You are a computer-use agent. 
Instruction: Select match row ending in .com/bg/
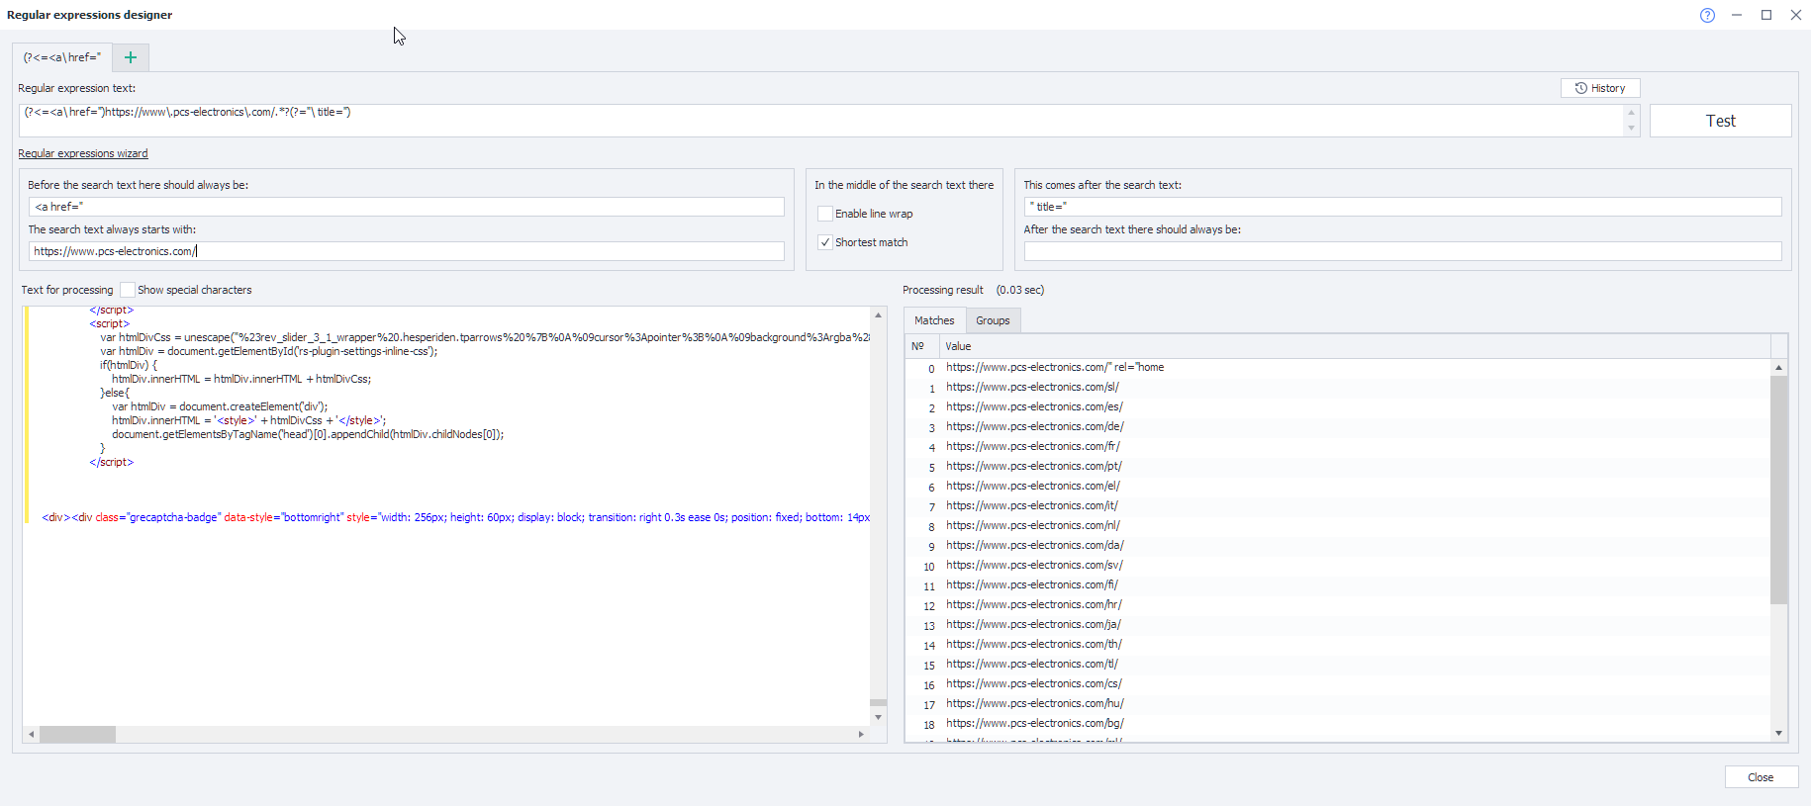(1337, 723)
